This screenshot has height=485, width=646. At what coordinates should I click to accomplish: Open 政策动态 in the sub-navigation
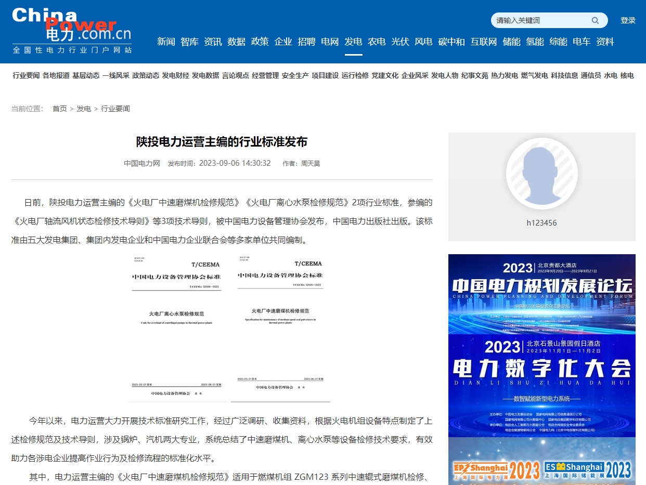[146, 76]
